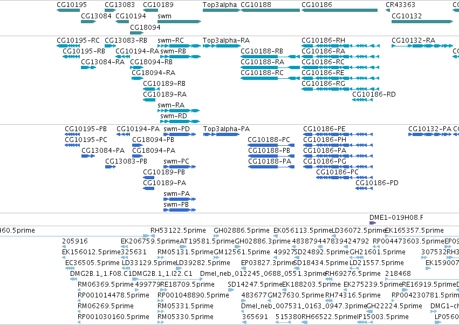Select the CR43363 gene label
Screen dimensions: 459x325
point(400,5)
